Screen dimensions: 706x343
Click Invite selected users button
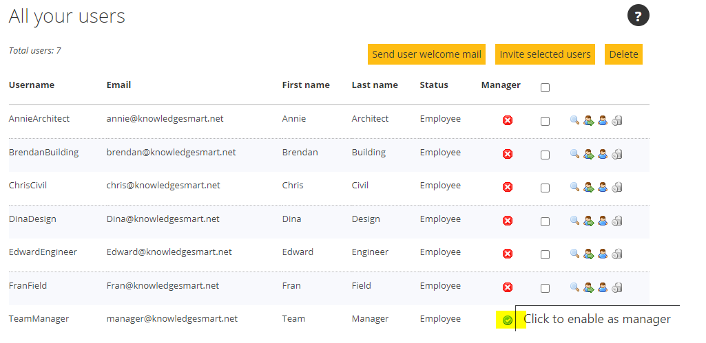545,54
